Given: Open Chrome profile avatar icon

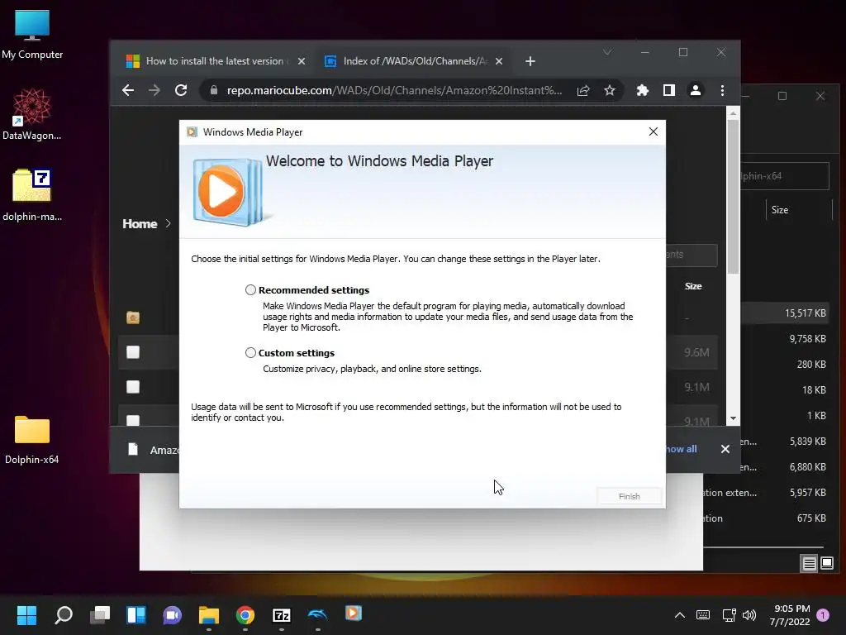Looking at the screenshot, I should coord(696,90).
